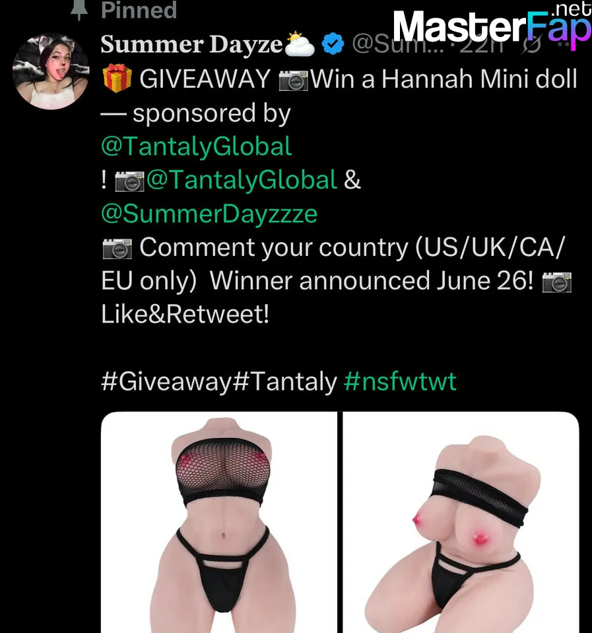Click the pin icon beside Pinned

[79, 10]
